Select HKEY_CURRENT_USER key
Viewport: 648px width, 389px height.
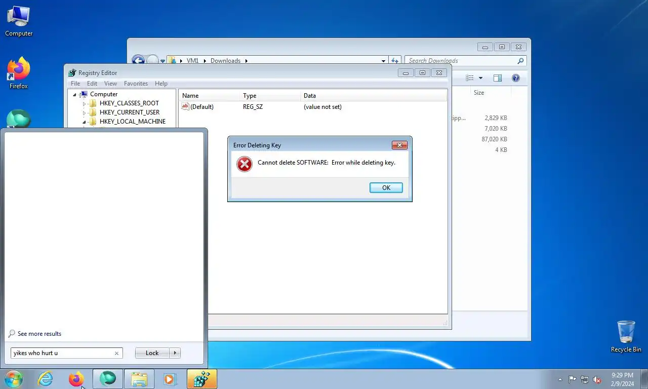(130, 112)
